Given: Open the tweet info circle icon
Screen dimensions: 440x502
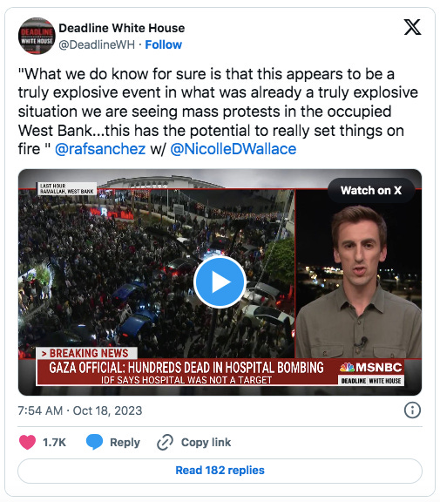Looking at the screenshot, I should click(412, 410).
